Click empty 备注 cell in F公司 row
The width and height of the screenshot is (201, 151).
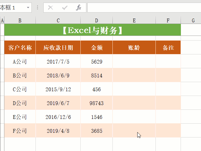pyautogui.click(x=168, y=131)
